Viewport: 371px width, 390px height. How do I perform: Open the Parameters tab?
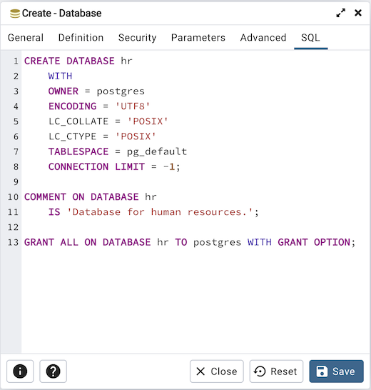pos(198,38)
